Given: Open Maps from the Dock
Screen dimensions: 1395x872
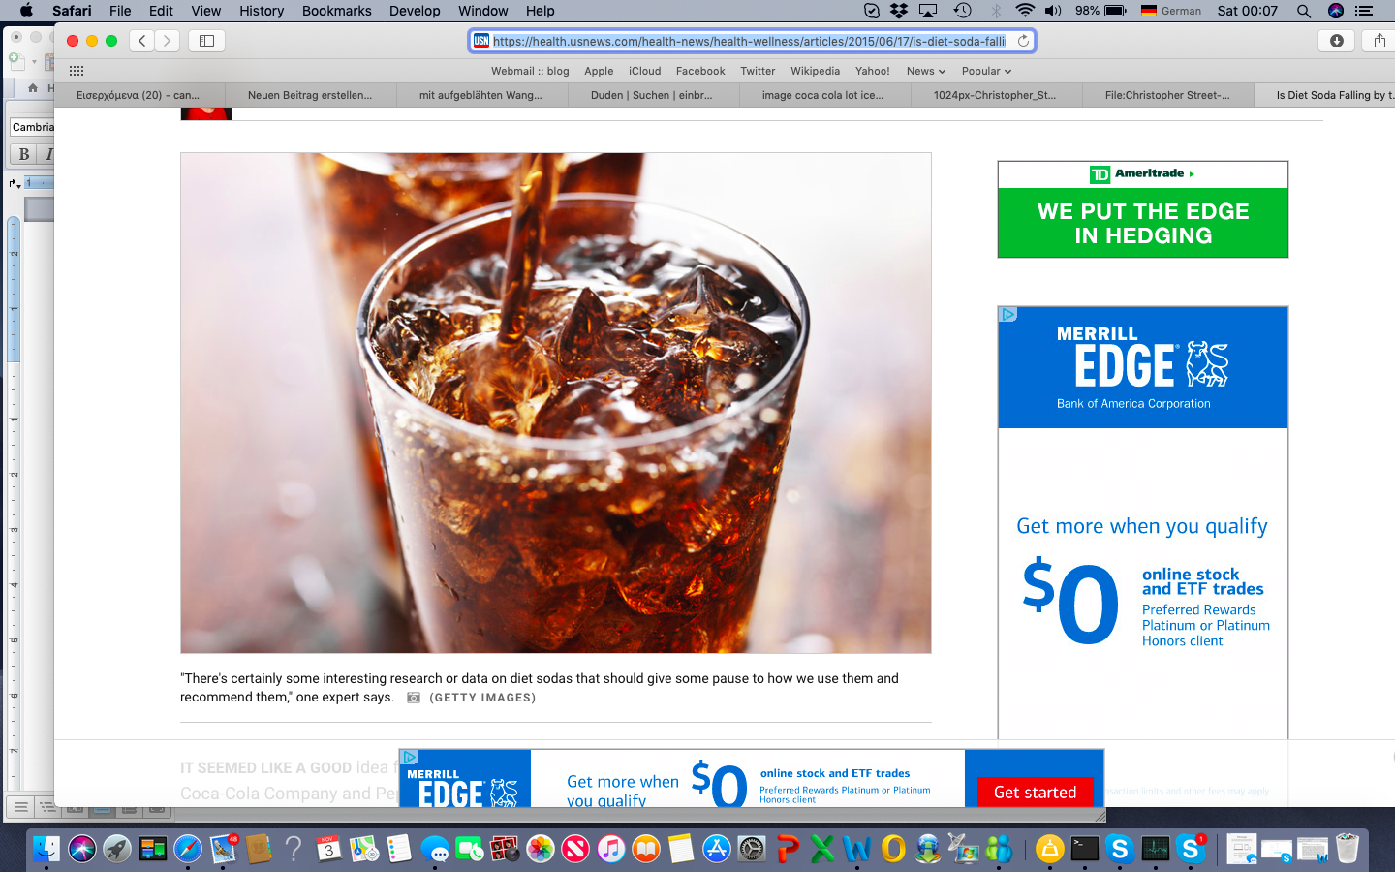Looking at the screenshot, I should 364,850.
